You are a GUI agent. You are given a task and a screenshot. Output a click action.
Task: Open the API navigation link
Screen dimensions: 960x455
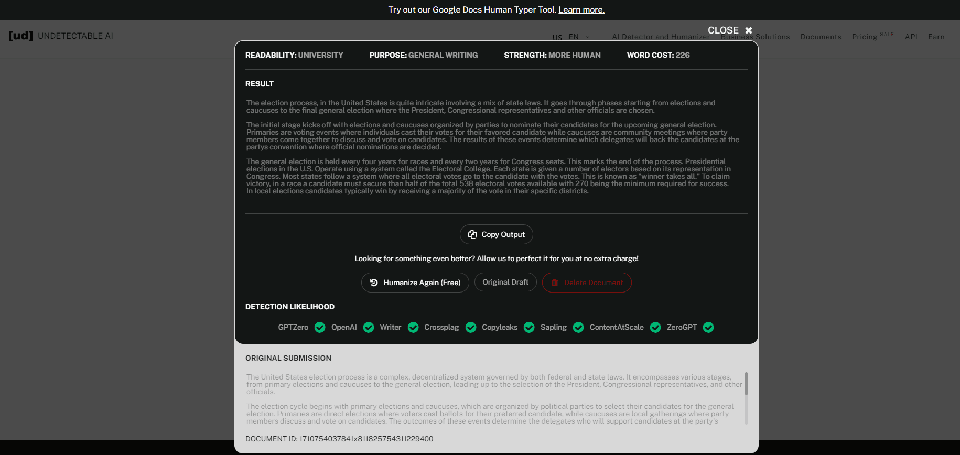[911, 37]
